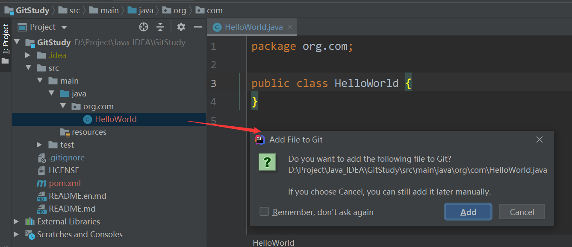Image resolution: width=572 pixels, height=247 pixels.
Task: Click the Scratches and Consoles icon
Action: tap(29, 234)
